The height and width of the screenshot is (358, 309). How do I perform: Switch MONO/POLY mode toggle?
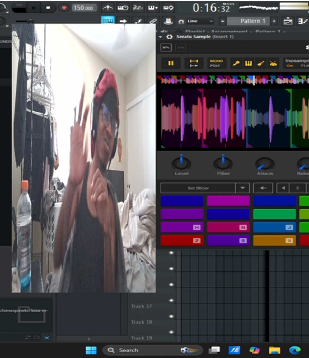[x=217, y=63]
